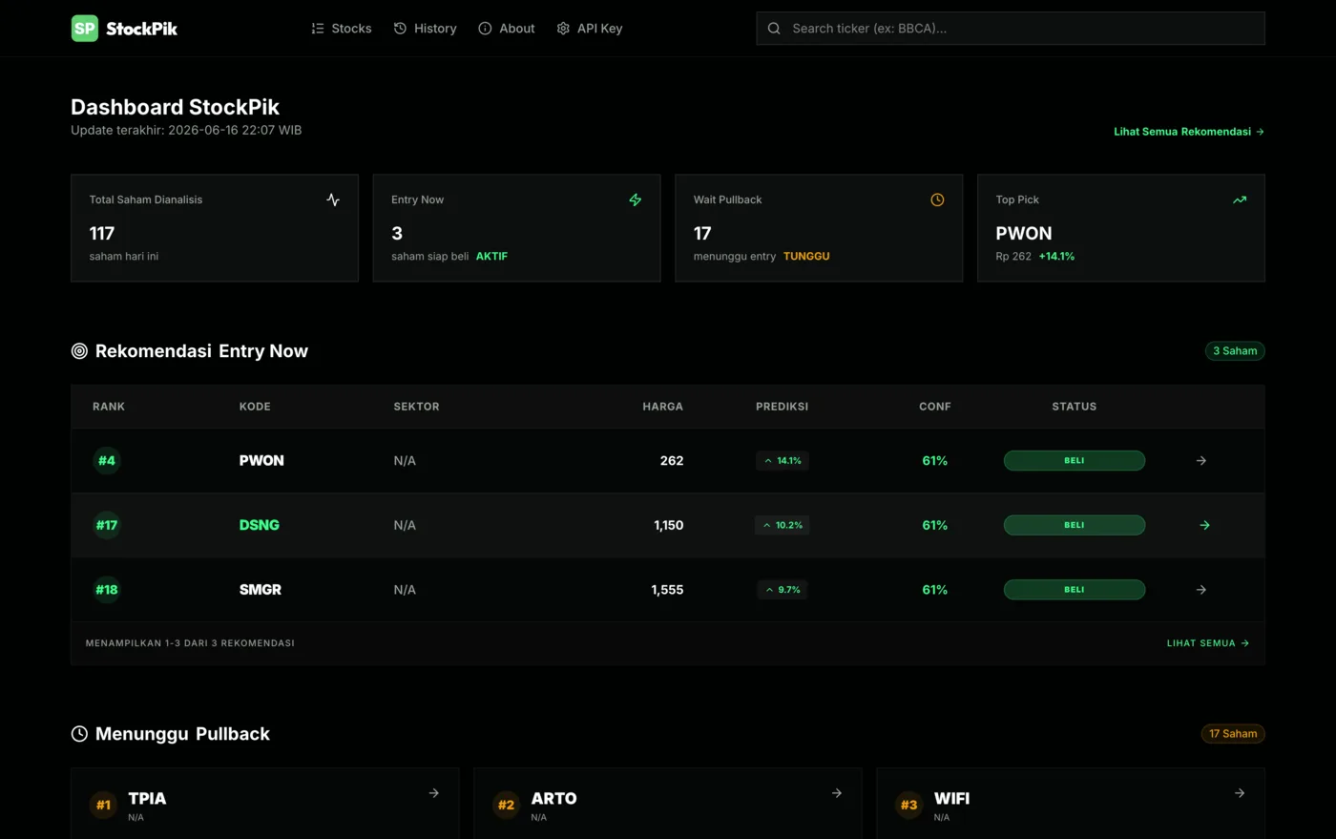
Task: Click the 17 Saham badge
Action: click(1233, 734)
